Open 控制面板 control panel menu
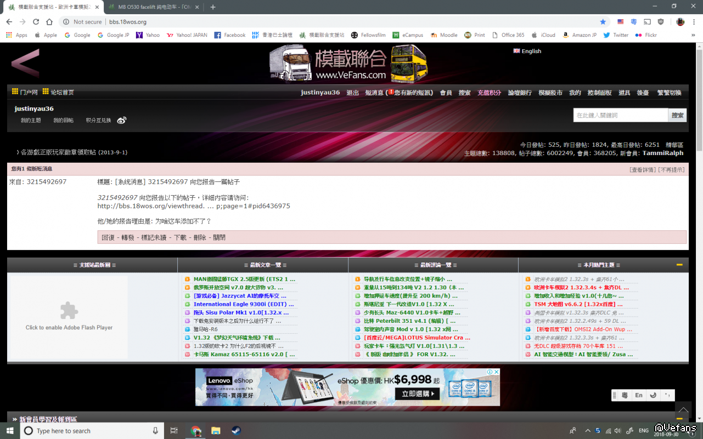This screenshot has height=439, width=703. [x=599, y=93]
